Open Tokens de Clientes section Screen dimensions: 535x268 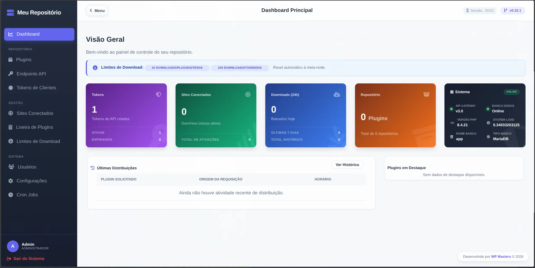39,88
